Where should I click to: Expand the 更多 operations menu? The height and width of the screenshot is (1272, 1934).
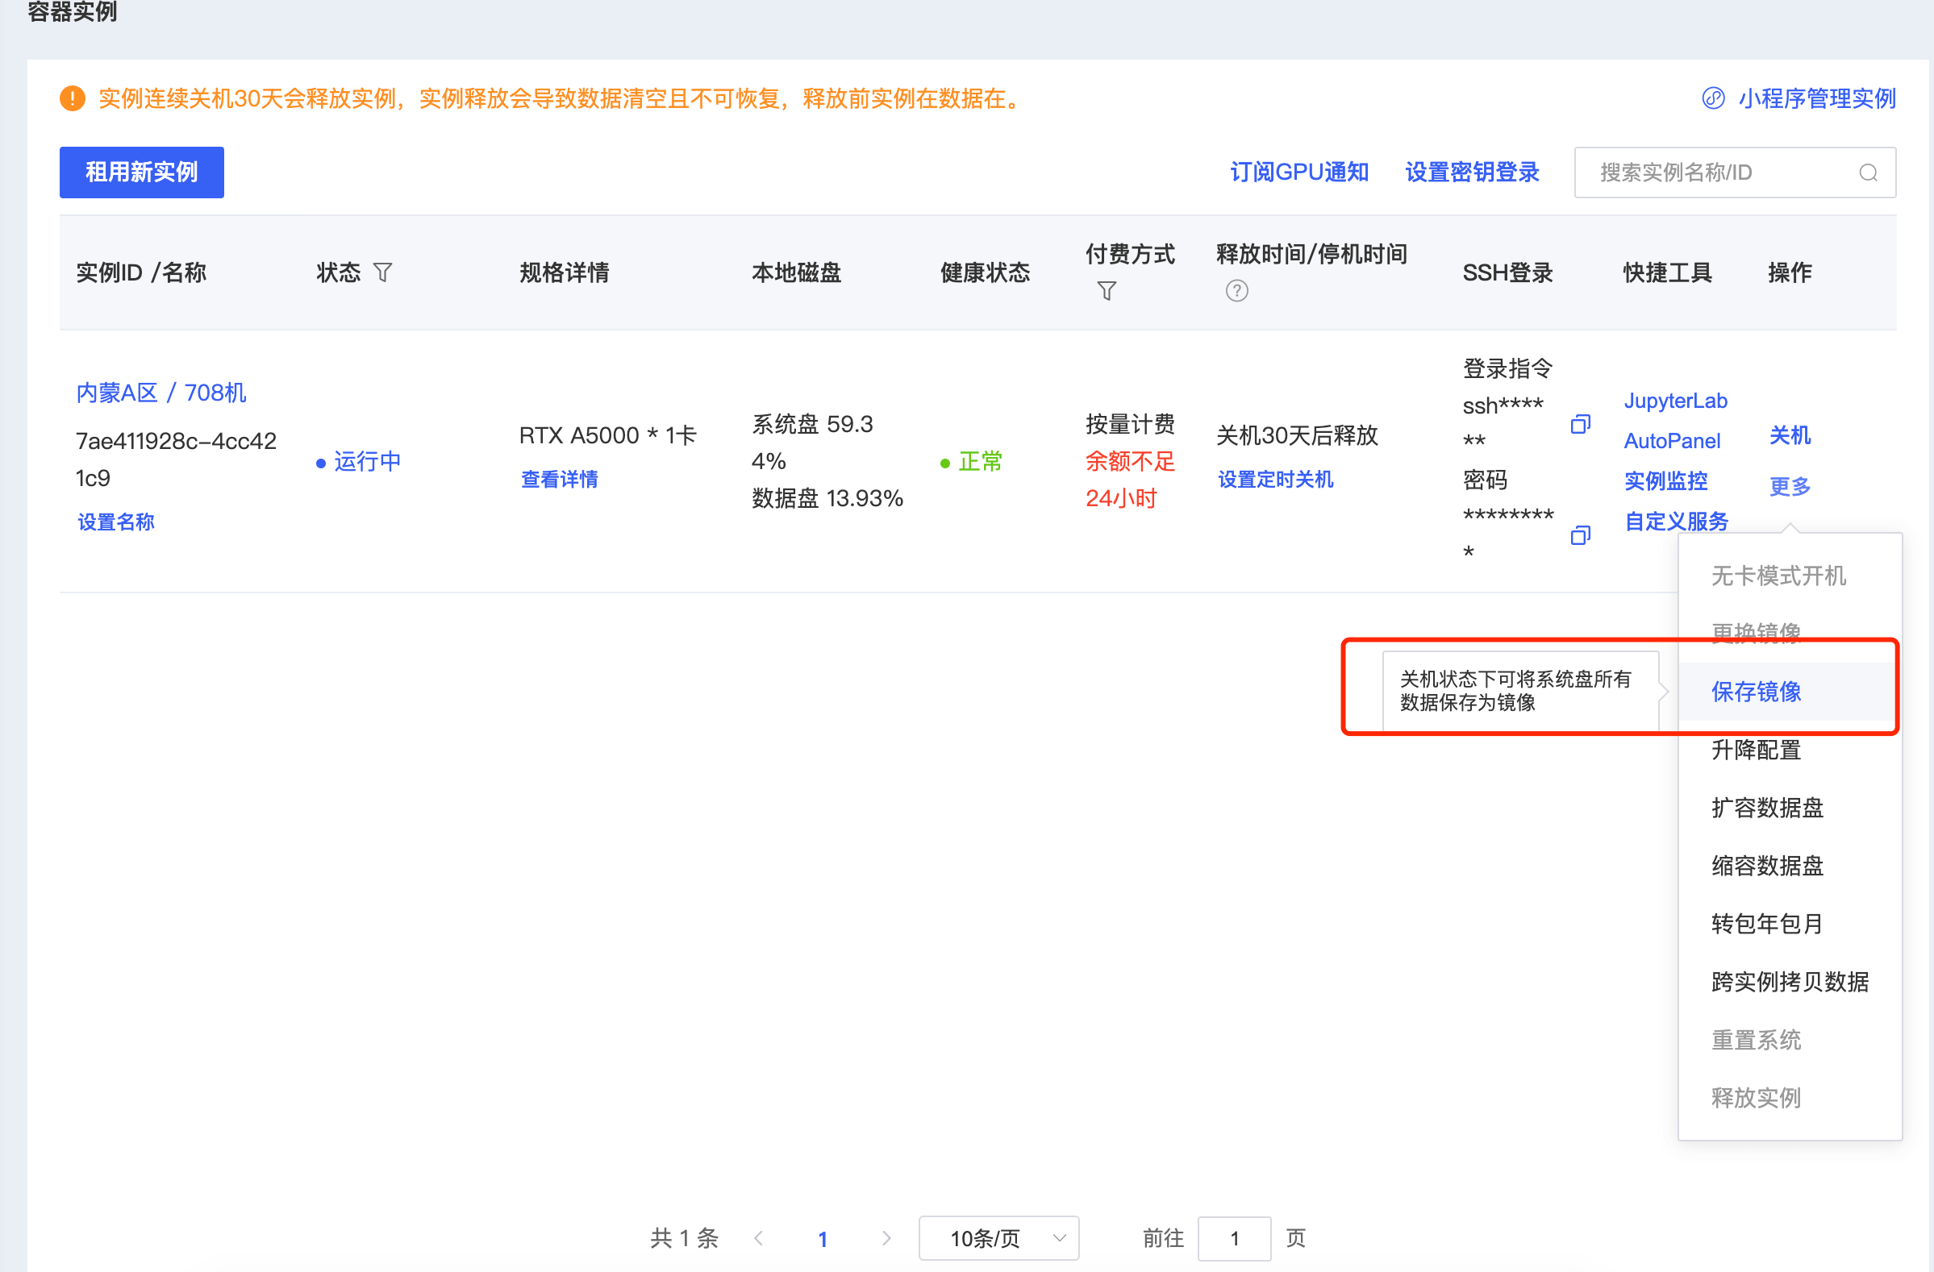pyautogui.click(x=1790, y=486)
